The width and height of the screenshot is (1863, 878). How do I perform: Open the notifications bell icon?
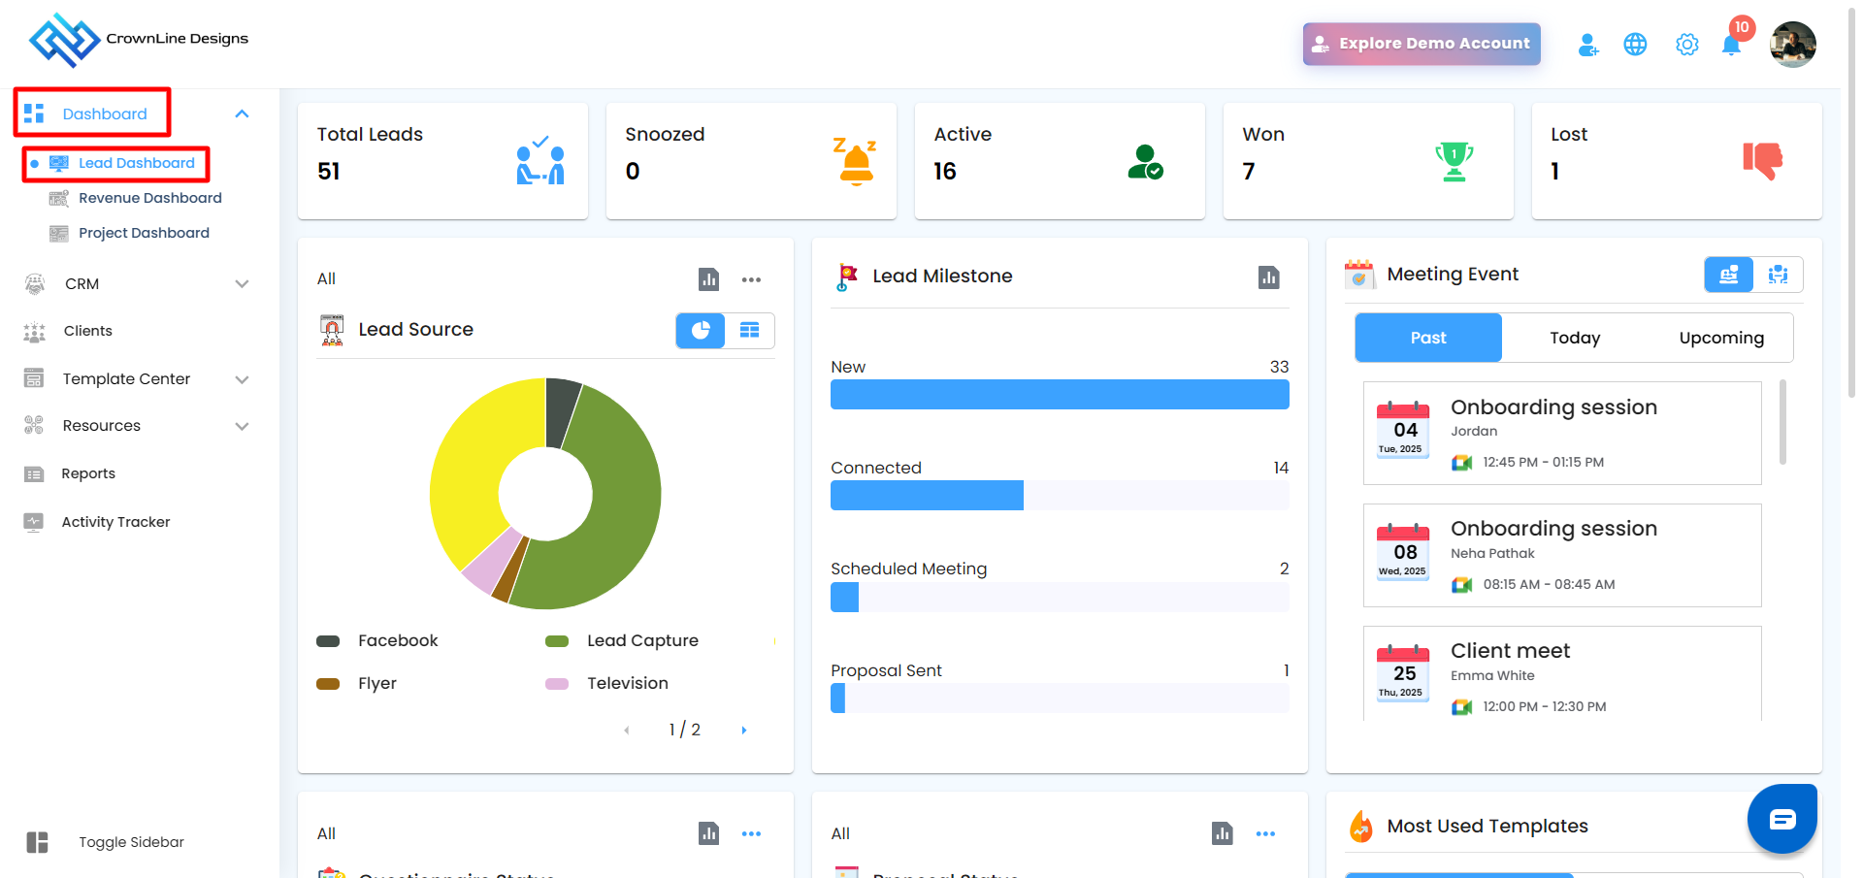click(x=1731, y=45)
